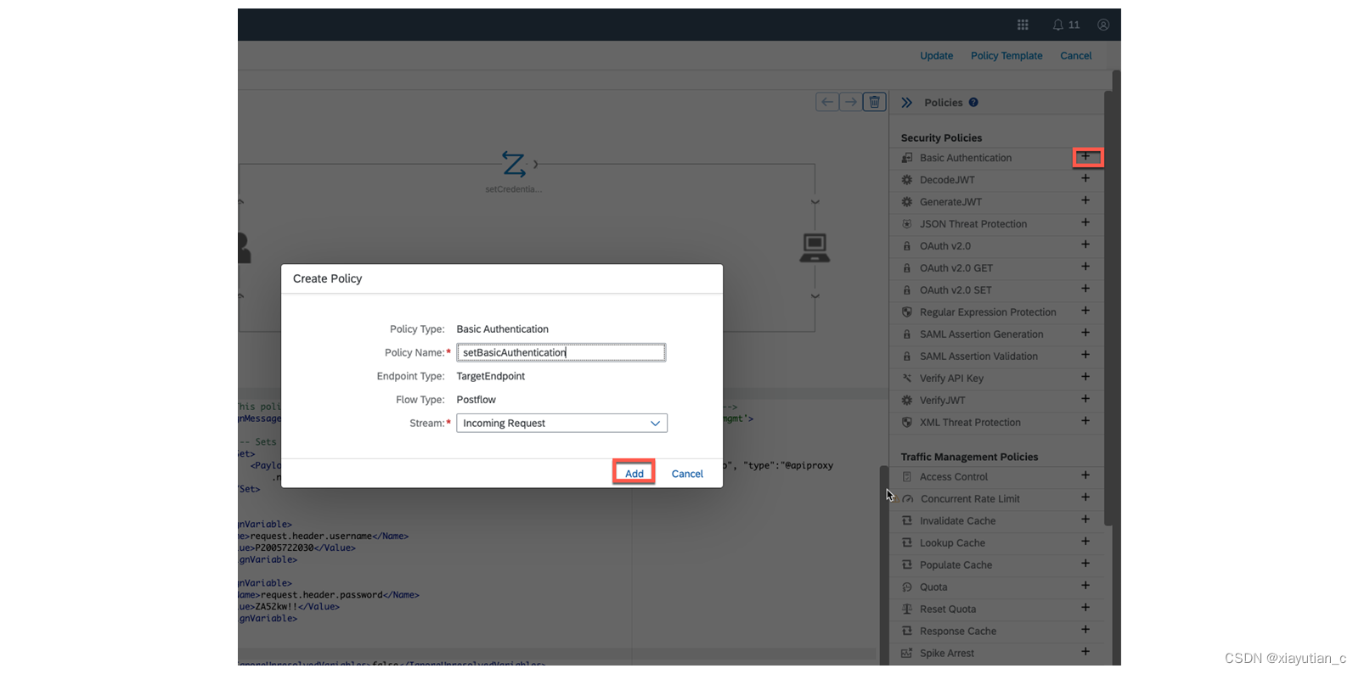
Task: Click the target endpoint computer icon
Action: (x=815, y=248)
